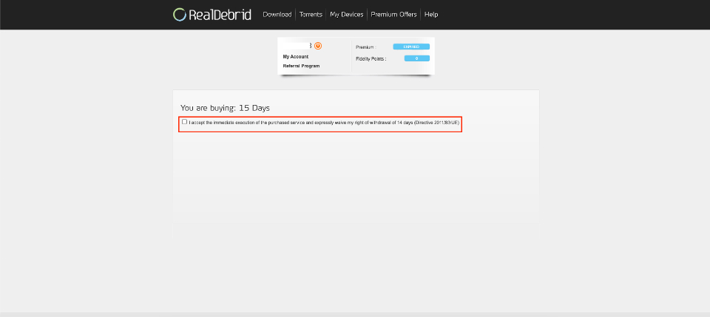Open the Download menu item
Viewport: 710px width, 317px height.
pyautogui.click(x=277, y=15)
